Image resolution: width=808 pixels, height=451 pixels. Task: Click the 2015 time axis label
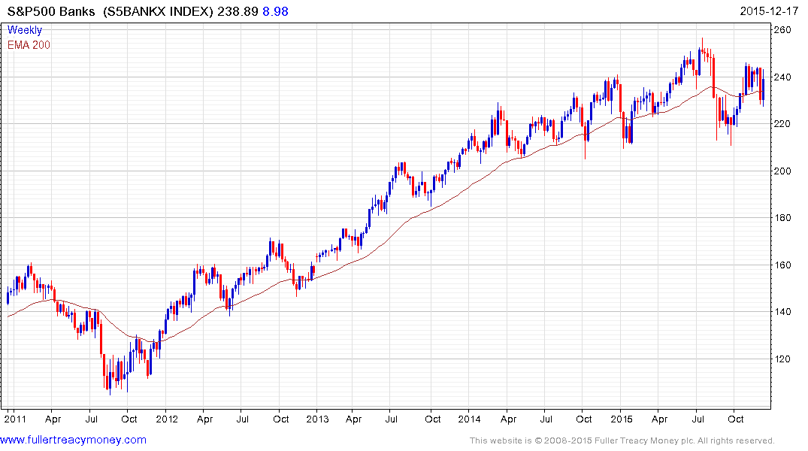[x=622, y=419]
